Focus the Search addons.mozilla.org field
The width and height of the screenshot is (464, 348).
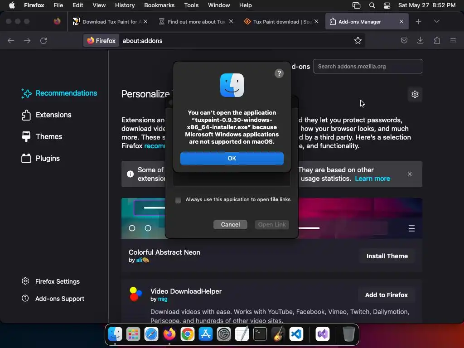[x=367, y=66]
